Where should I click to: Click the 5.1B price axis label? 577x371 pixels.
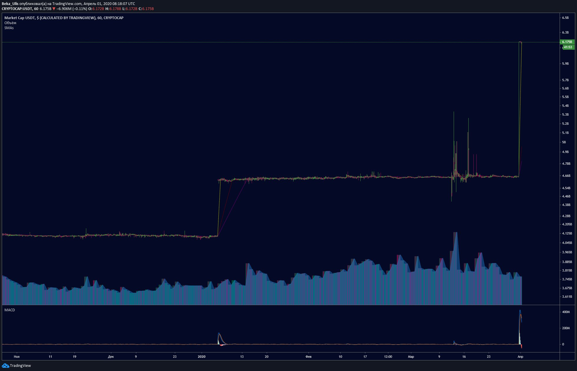(565, 133)
